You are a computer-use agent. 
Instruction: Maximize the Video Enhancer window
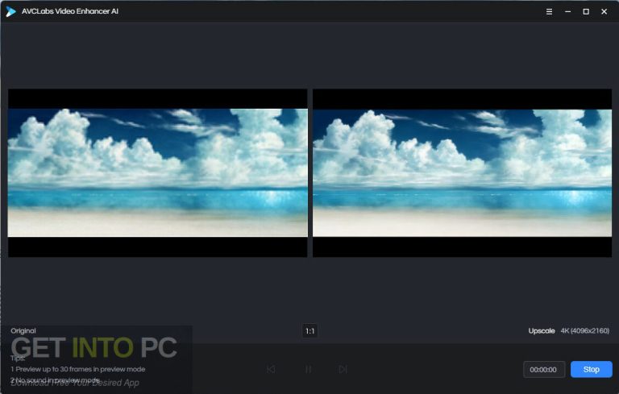click(586, 11)
